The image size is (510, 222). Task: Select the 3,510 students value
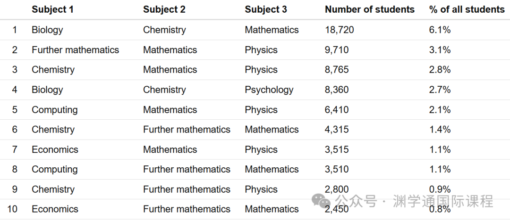pyautogui.click(x=337, y=169)
